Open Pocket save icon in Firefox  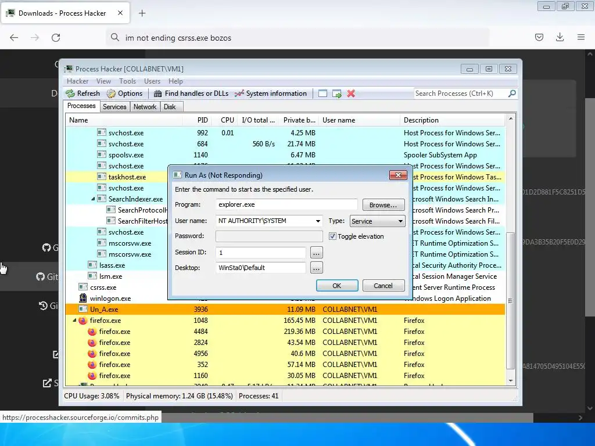[x=539, y=37]
